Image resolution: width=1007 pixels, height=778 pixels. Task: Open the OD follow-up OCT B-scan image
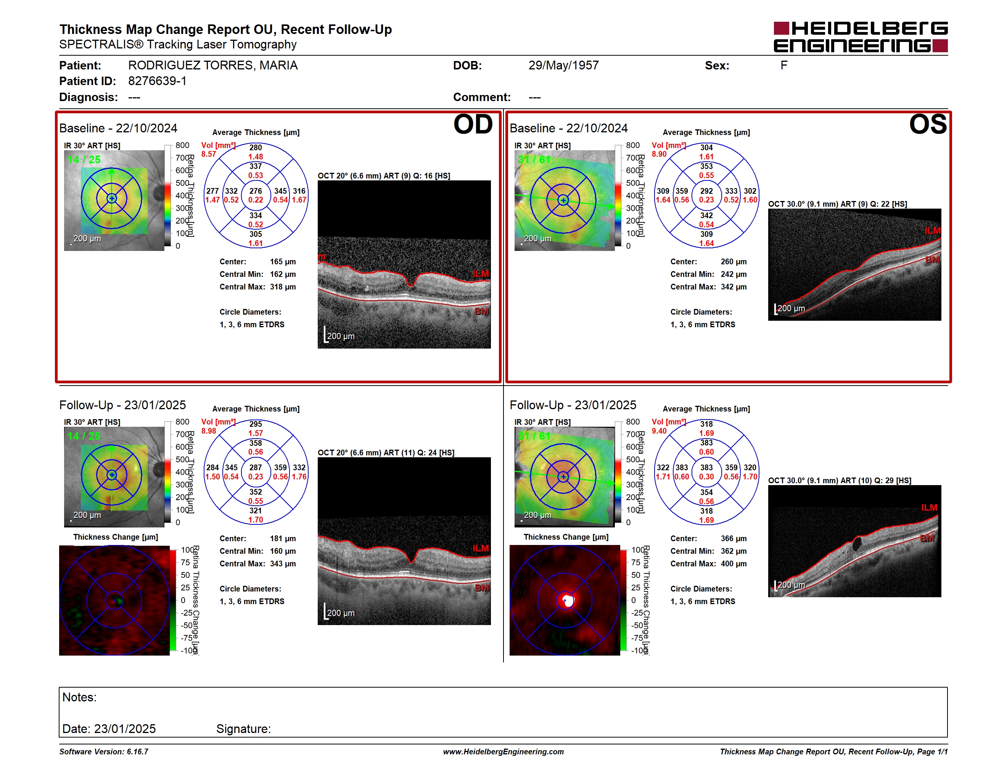404,541
